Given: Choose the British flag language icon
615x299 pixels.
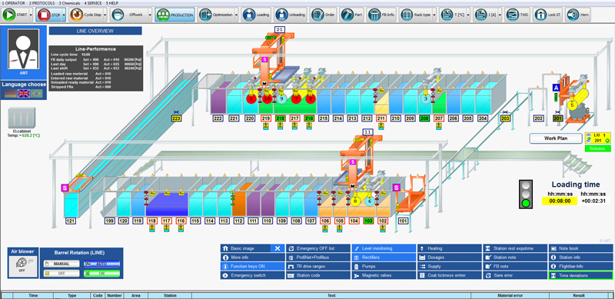Looking at the screenshot, I should (24, 93).
